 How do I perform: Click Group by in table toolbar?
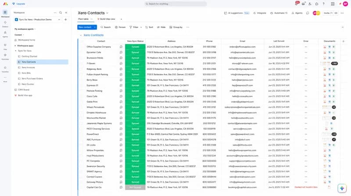[x=176, y=27]
